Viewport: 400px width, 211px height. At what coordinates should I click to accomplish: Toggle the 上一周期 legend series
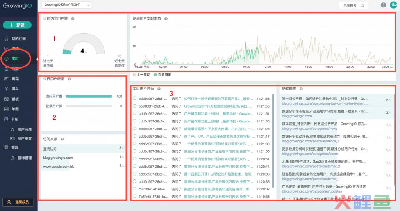click(141, 75)
